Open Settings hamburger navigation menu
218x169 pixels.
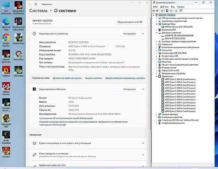pyautogui.click(x=36, y=4)
